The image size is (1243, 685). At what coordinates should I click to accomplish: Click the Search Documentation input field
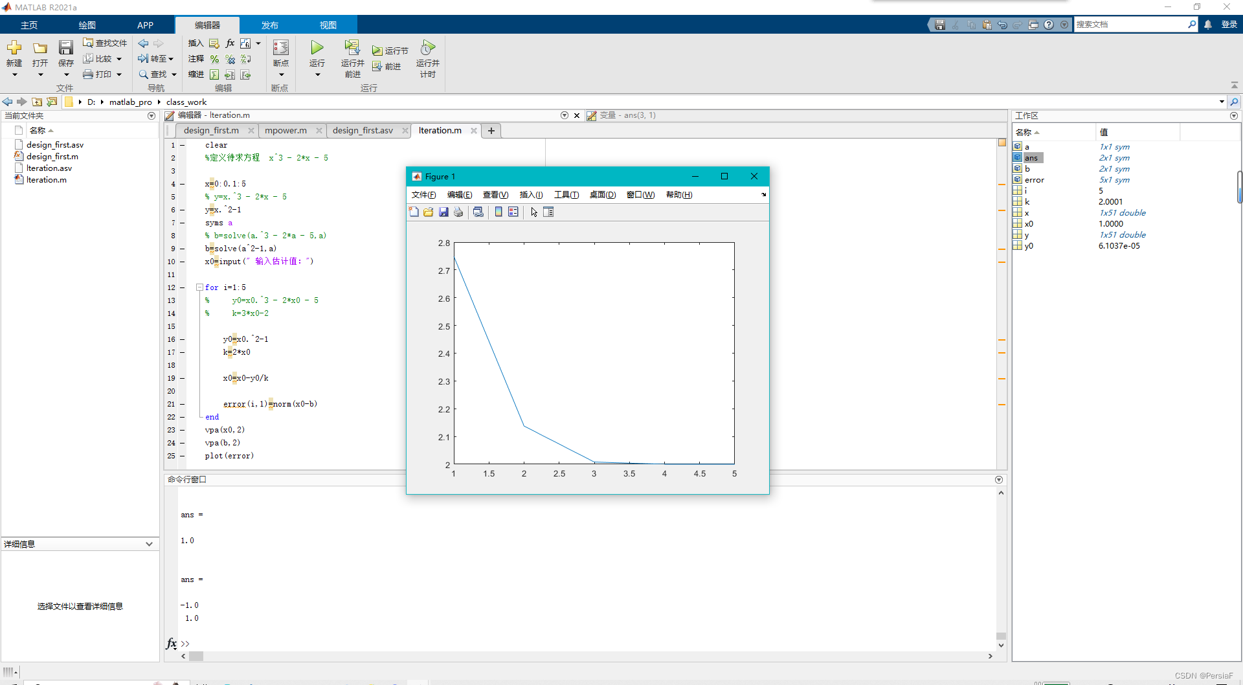(x=1130, y=25)
